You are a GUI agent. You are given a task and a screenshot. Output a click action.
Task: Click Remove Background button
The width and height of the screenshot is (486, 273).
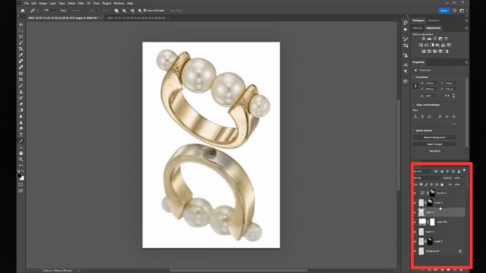434,137
